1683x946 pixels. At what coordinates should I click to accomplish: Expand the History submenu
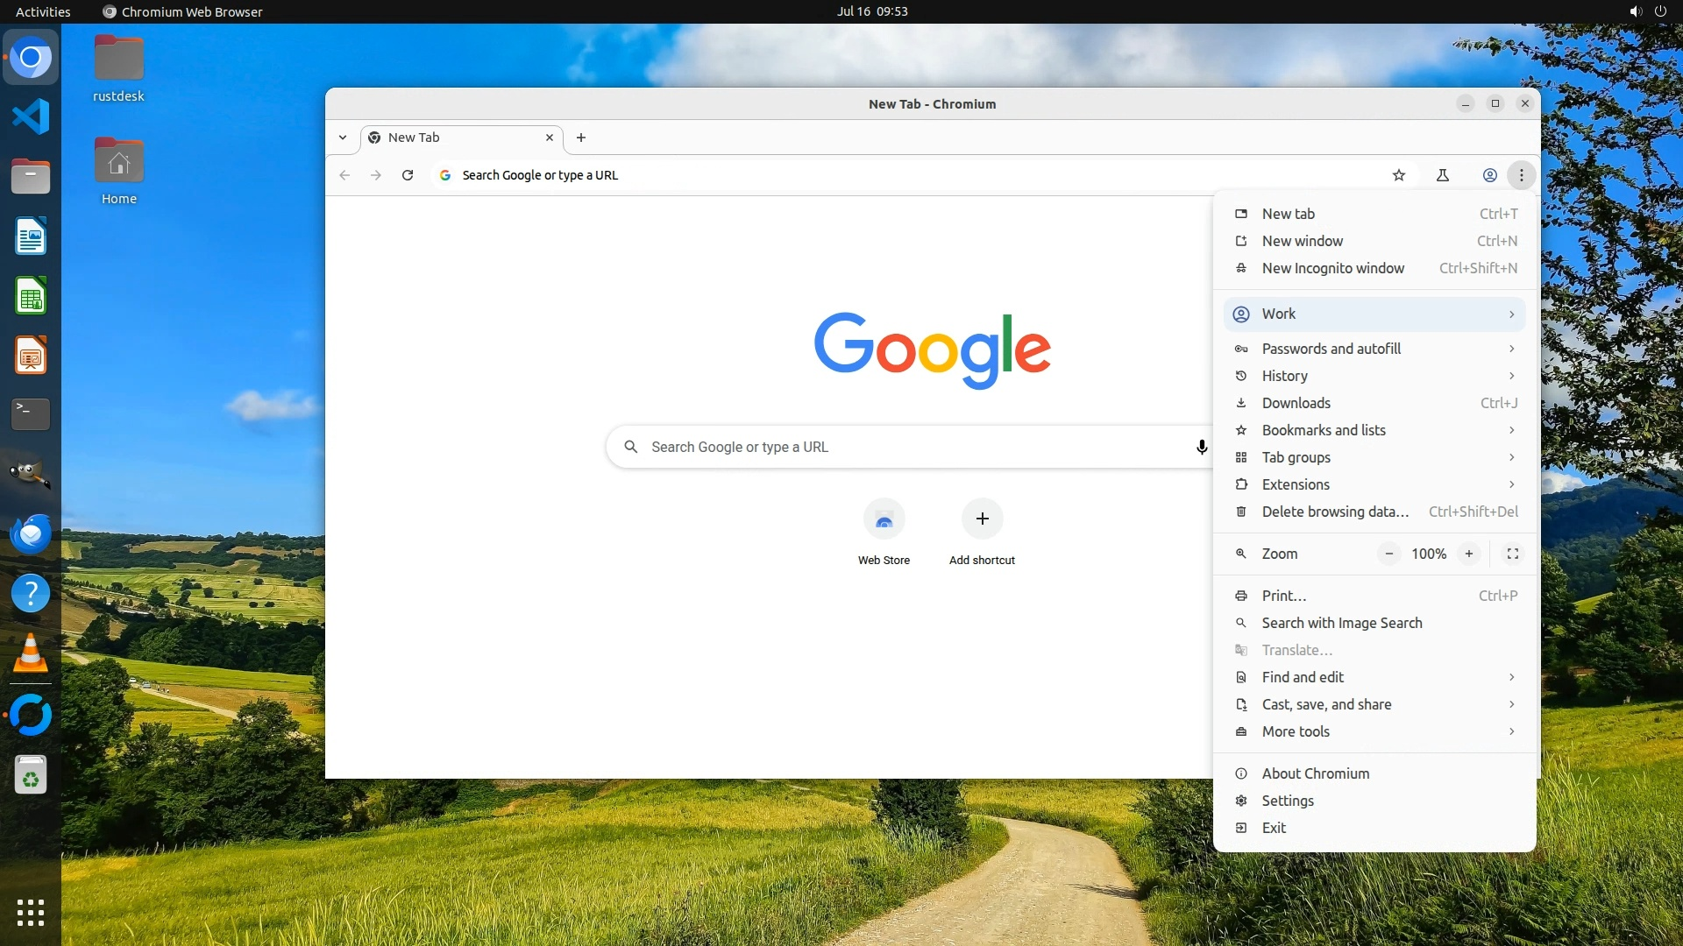click(1374, 376)
